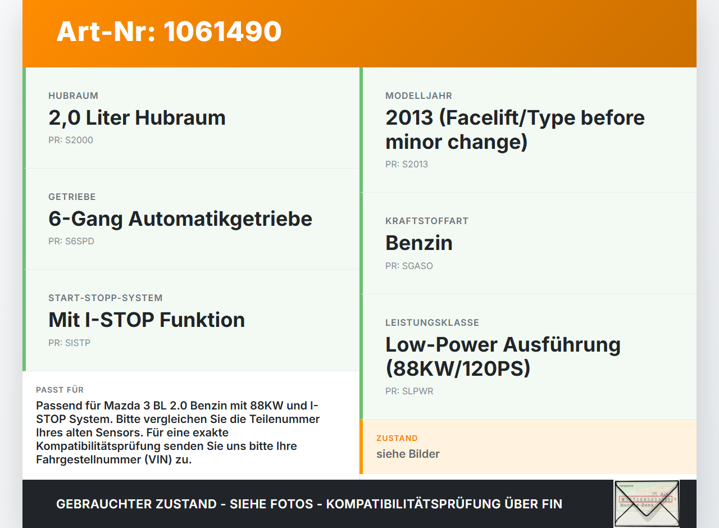Click the envelope VIN document icon
Viewport: 719px width, 528px height.
647,504
